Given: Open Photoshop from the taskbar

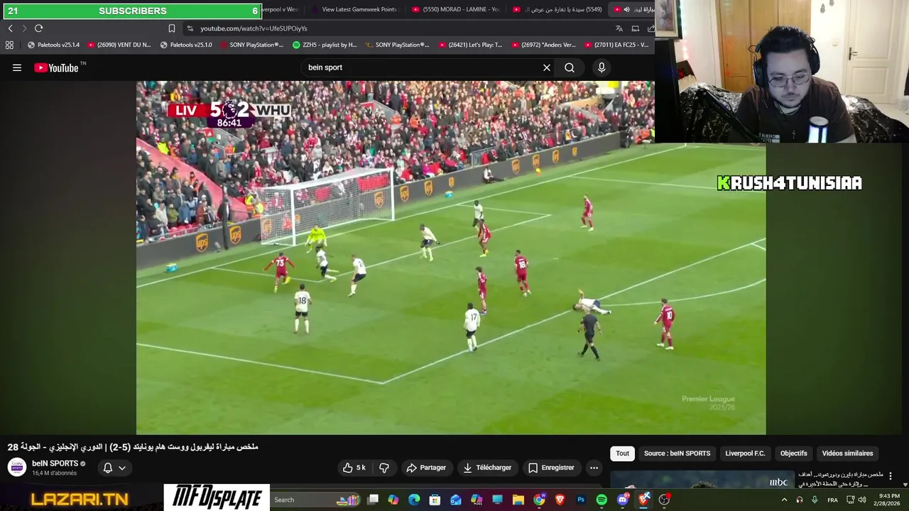Looking at the screenshot, I should [581, 500].
